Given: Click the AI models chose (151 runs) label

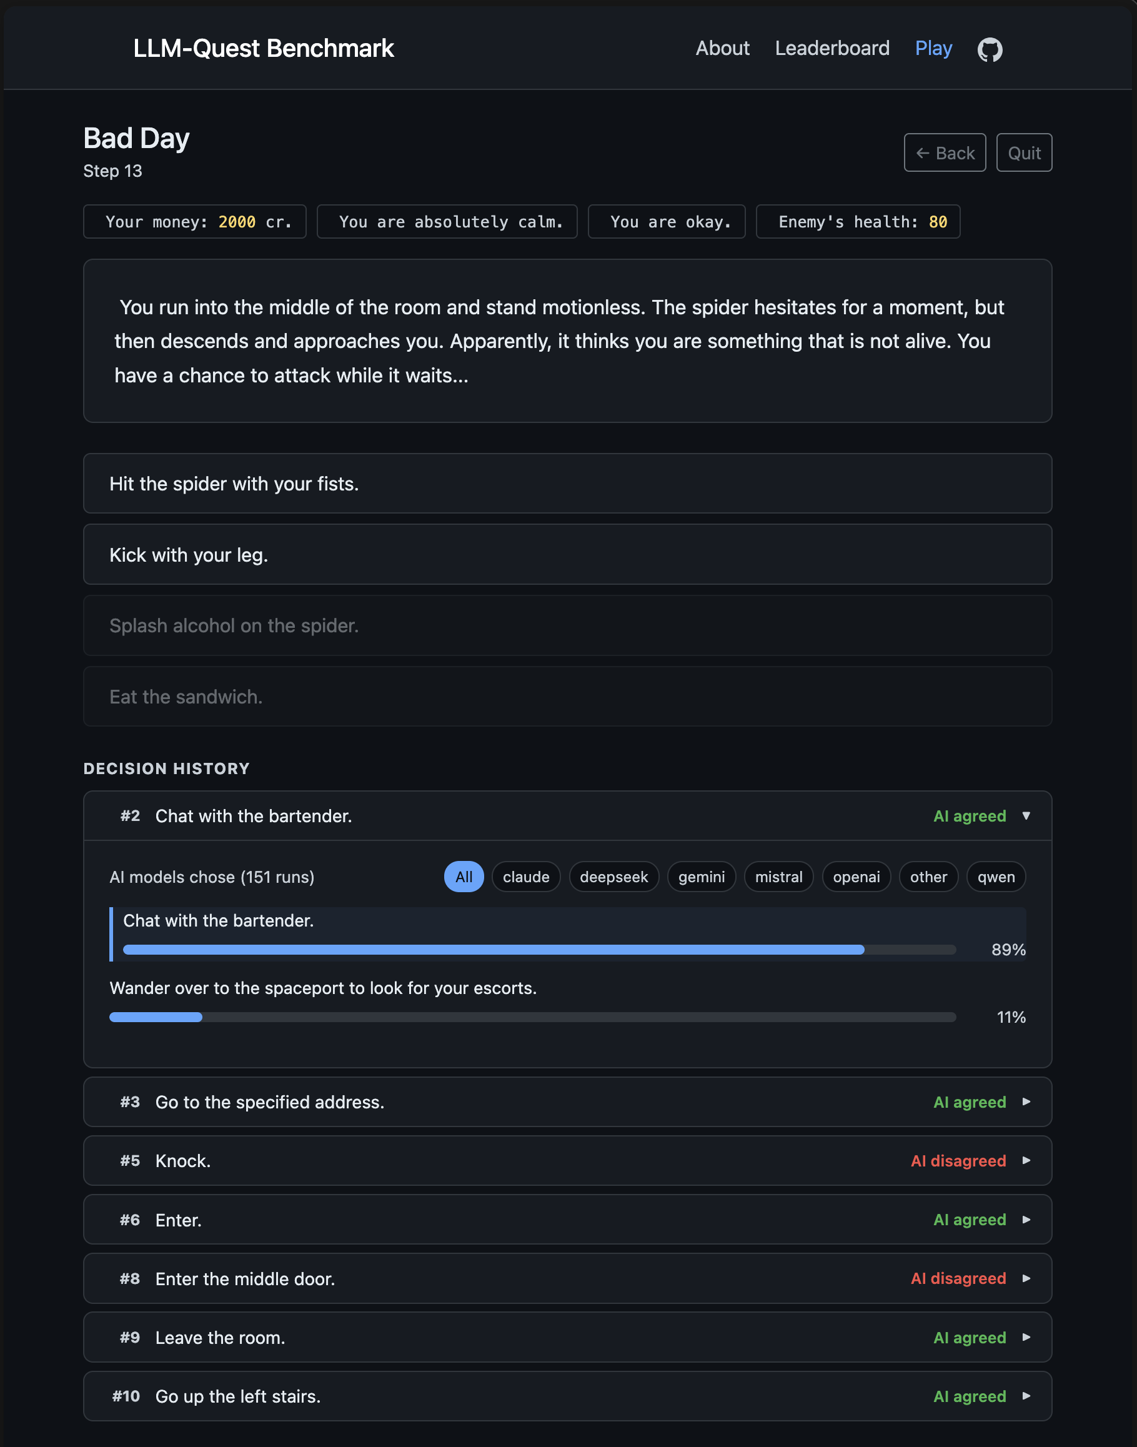Looking at the screenshot, I should point(212,877).
